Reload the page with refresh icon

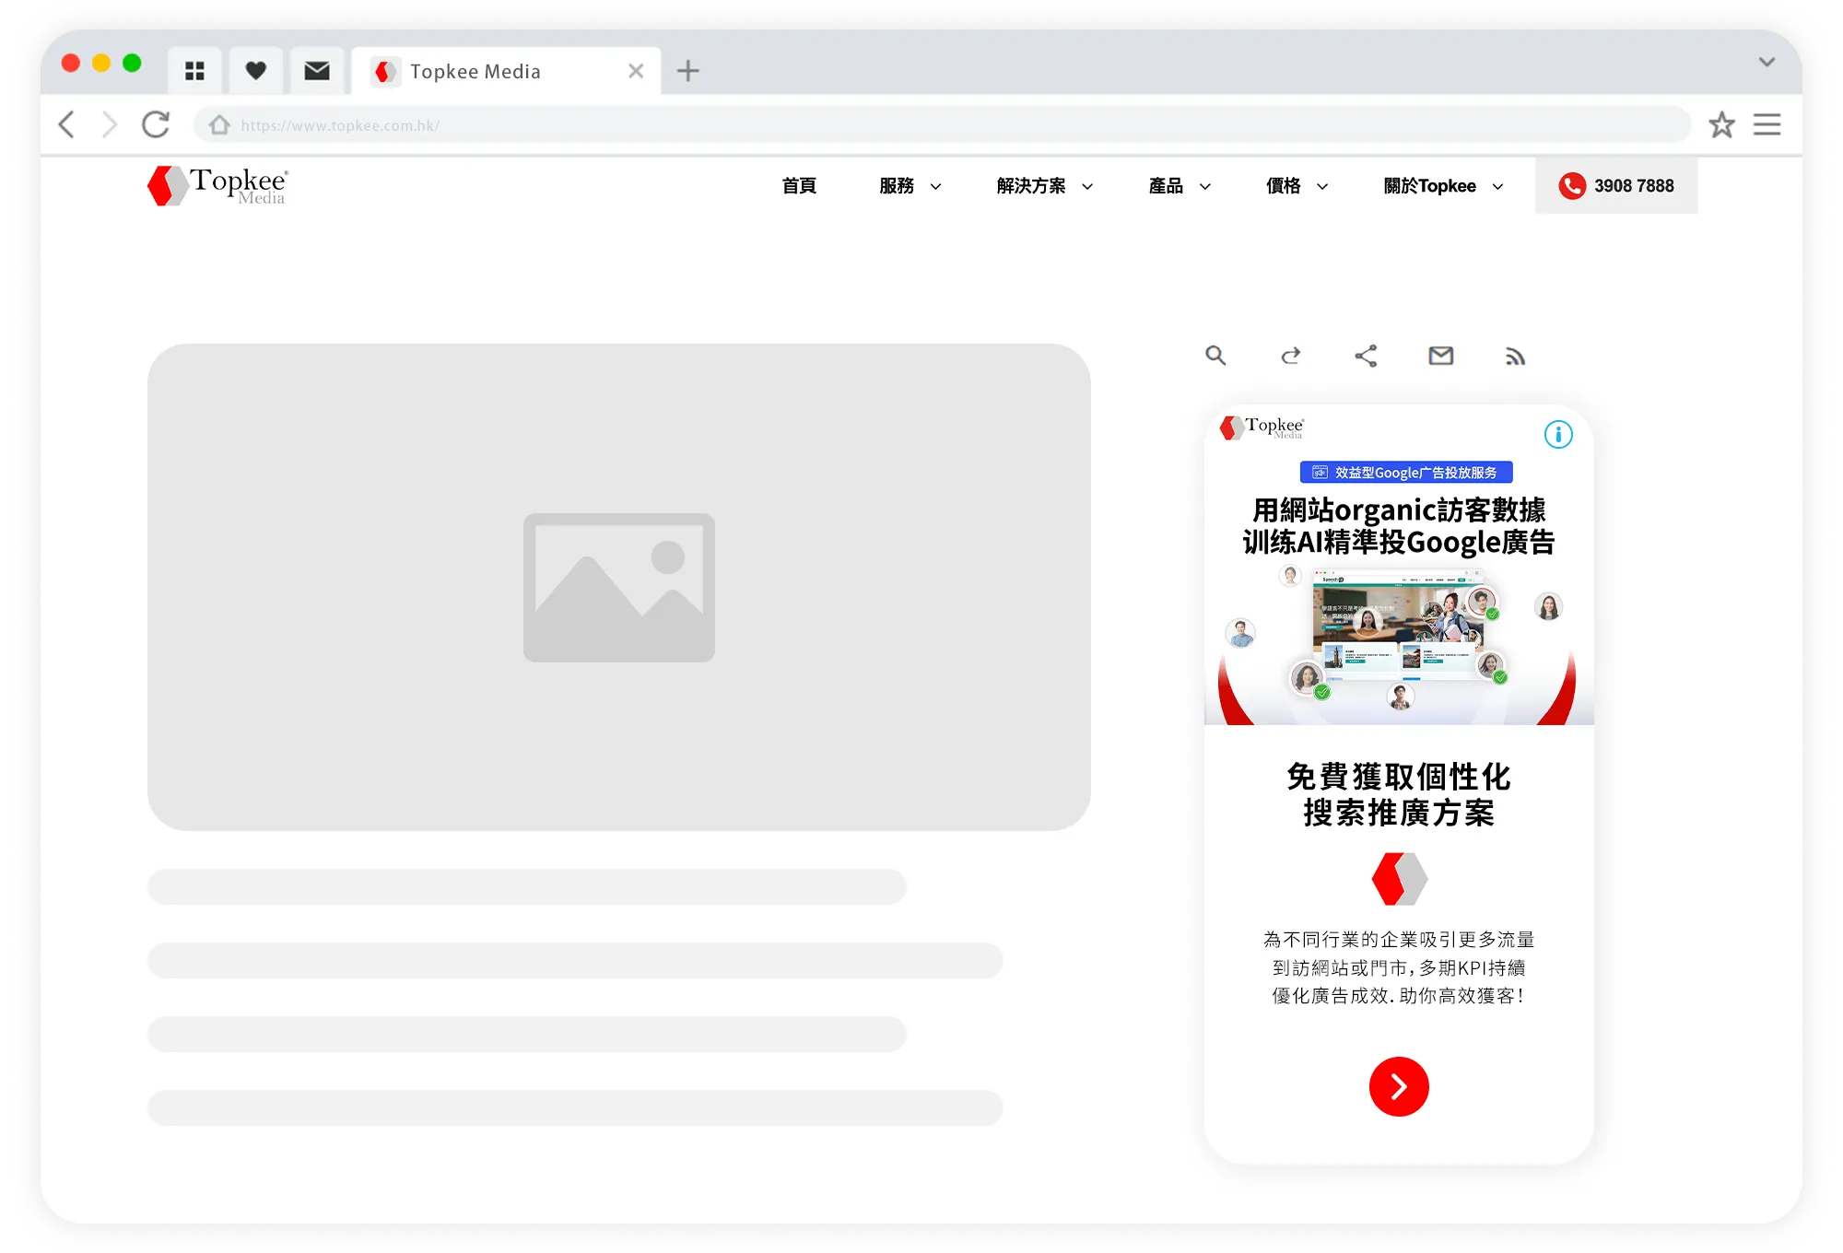156,124
